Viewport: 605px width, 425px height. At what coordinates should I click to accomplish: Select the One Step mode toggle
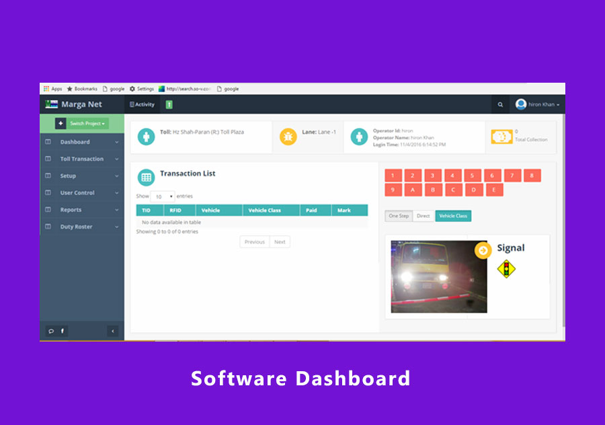pos(399,216)
